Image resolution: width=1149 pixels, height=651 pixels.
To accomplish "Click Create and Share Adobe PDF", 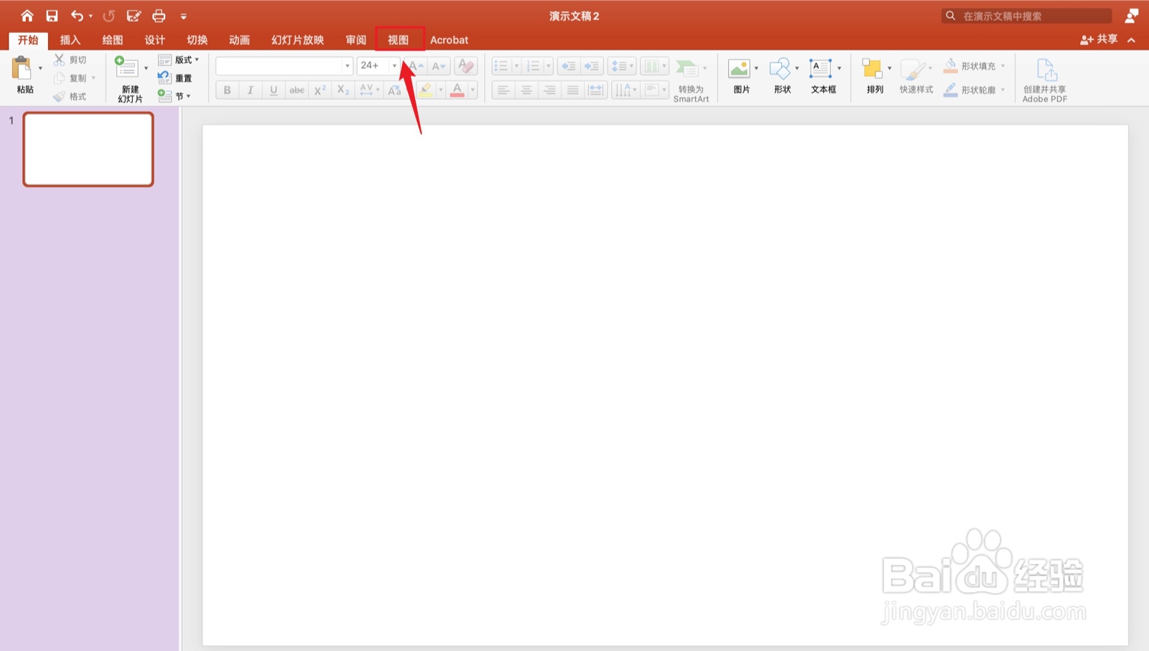I will (1045, 80).
